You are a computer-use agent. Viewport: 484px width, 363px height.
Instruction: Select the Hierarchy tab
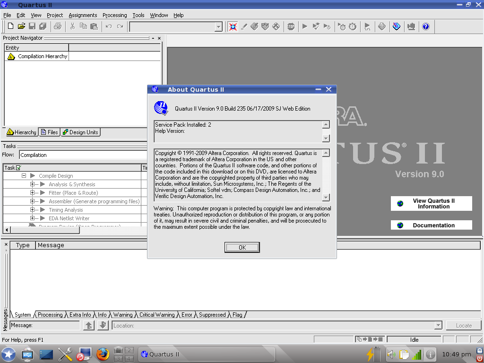[22, 132]
